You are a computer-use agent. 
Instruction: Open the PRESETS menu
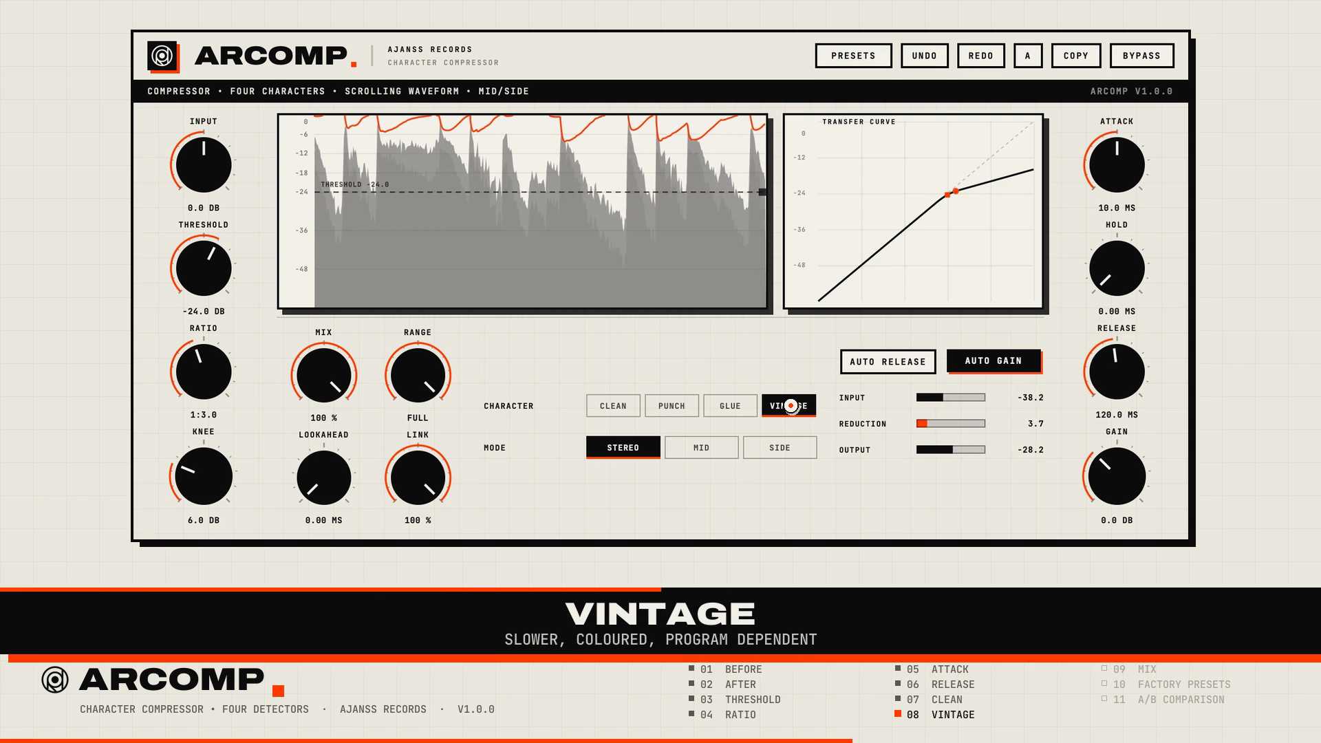(x=853, y=56)
